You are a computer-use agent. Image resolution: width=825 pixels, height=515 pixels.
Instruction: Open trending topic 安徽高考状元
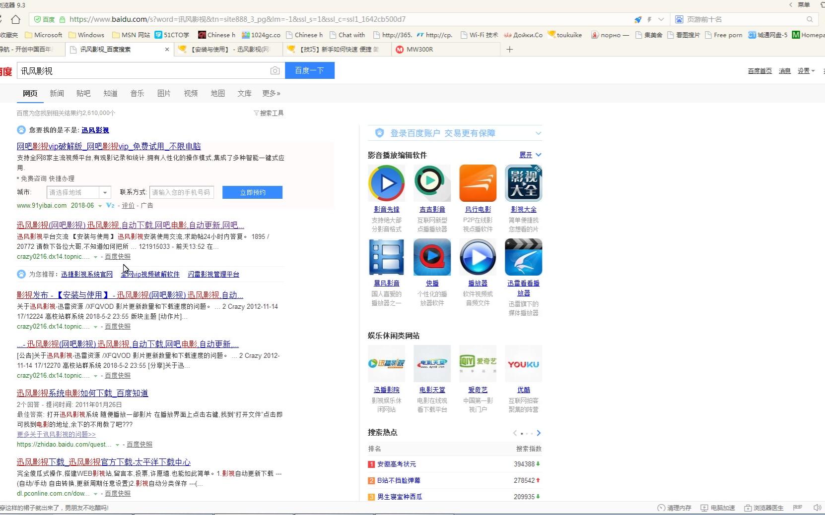coord(397,464)
